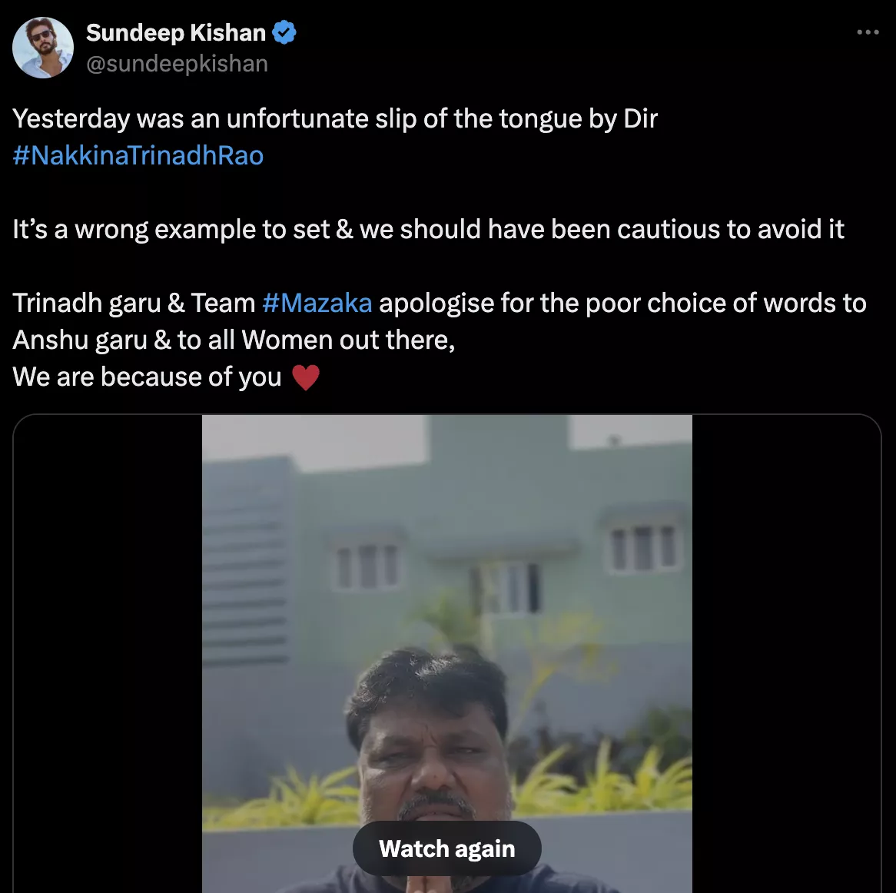Viewport: 896px width, 893px height.
Task: Open the tweet's three-dot more menu
Action: point(868,32)
